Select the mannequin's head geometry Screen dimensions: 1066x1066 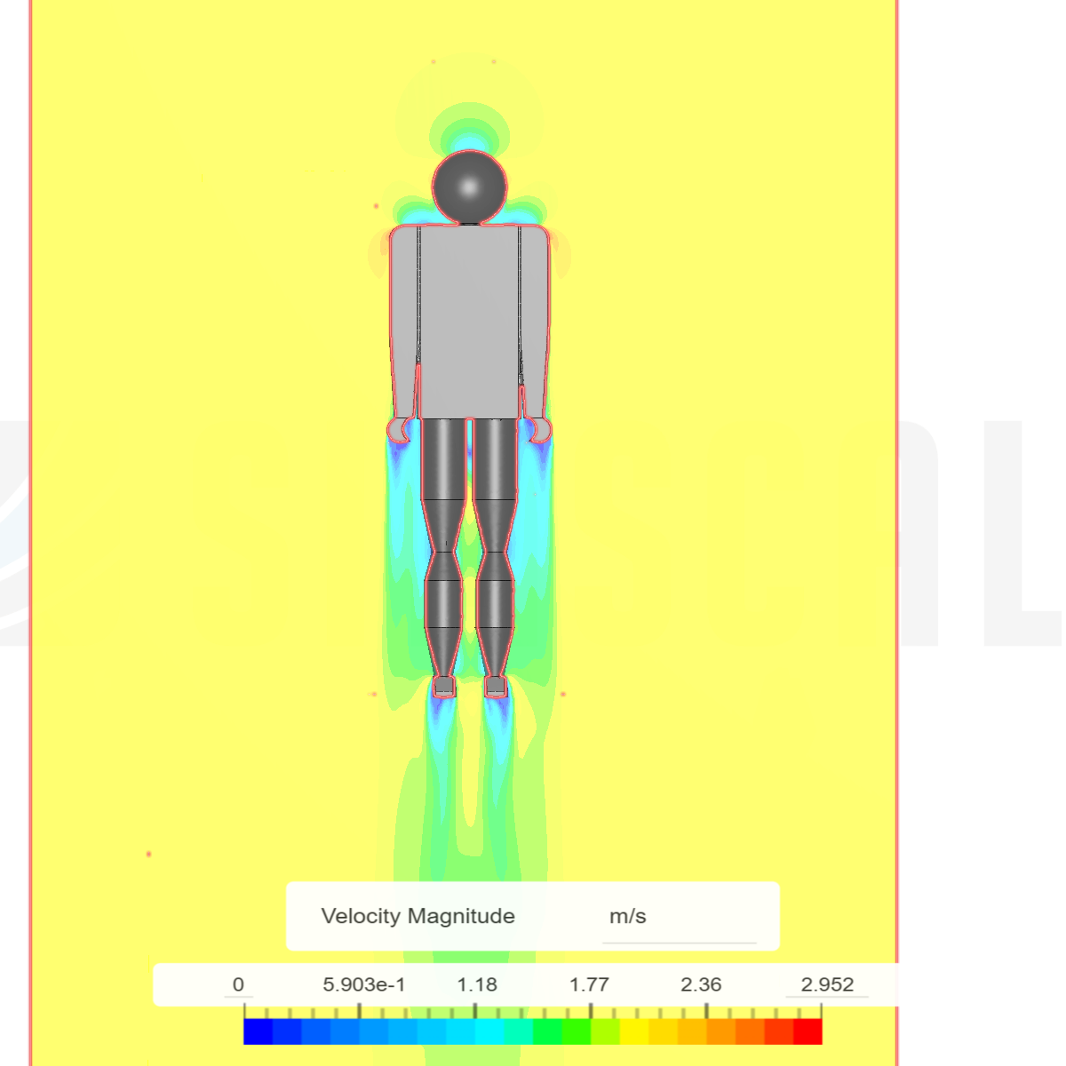click(469, 187)
